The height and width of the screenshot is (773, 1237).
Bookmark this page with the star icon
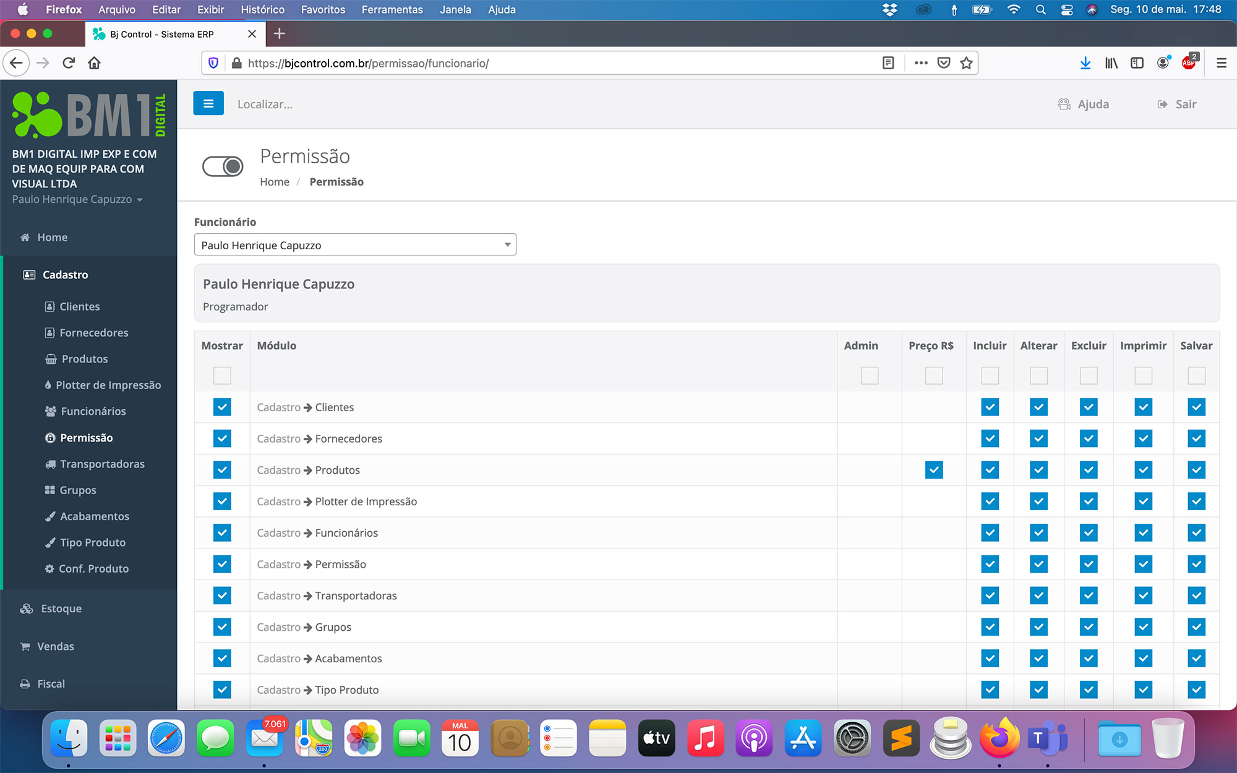(x=966, y=63)
